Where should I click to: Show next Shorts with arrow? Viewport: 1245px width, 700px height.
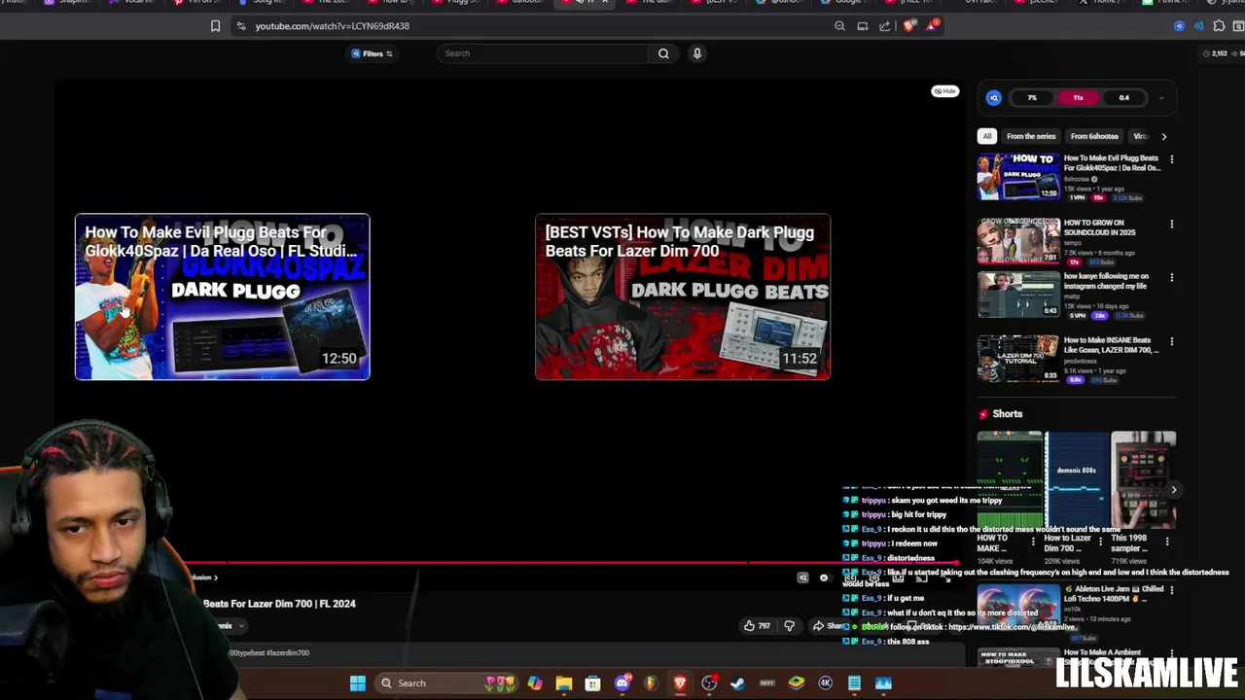coord(1173,490)
